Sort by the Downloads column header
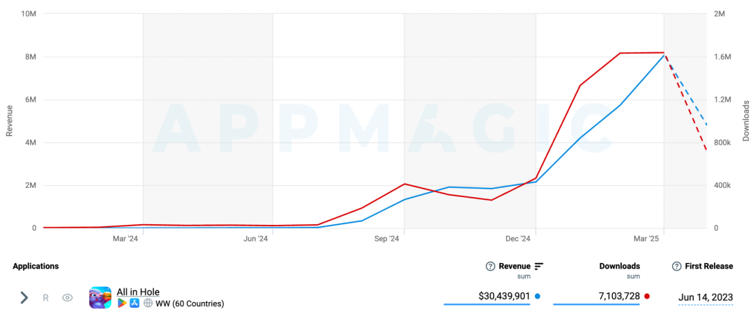Screen dimensions: 753x323 tap(620, 267)
